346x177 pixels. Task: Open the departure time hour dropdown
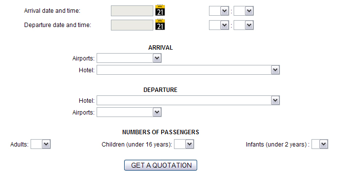(219, 25)
